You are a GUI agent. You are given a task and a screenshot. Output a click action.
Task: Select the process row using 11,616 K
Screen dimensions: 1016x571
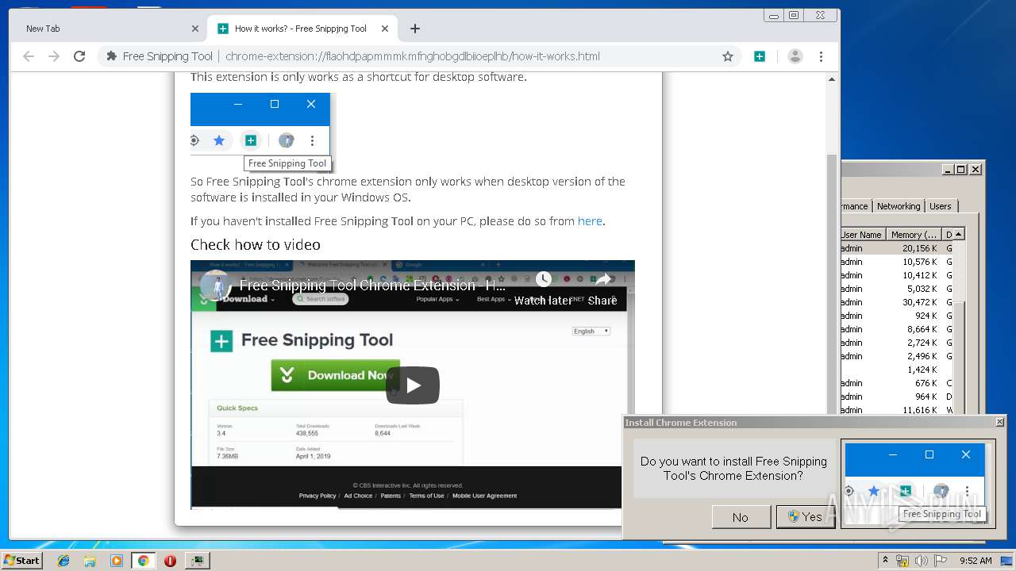coord(897,410)
